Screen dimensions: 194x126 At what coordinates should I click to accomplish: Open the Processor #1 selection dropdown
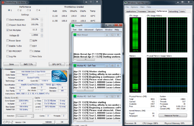pos(32,116)
